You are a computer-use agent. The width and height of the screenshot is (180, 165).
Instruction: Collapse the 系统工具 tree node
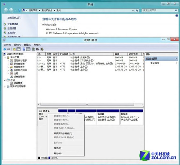point(5,57)
